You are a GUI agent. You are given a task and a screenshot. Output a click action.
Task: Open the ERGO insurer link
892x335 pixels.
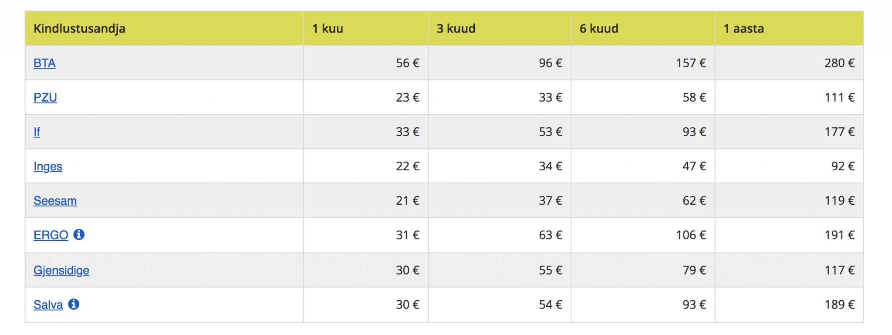pos(51,235)
